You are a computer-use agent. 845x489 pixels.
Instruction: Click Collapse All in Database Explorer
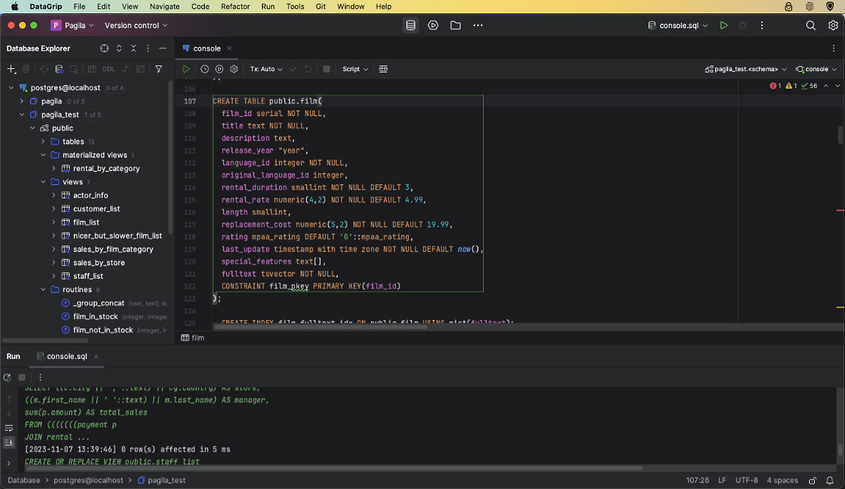point(134,49)
